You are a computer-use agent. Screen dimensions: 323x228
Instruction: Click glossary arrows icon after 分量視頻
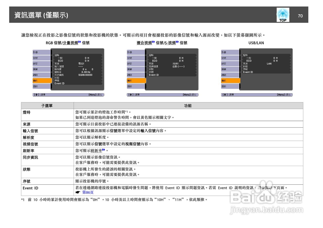click(x=79, y=42)
